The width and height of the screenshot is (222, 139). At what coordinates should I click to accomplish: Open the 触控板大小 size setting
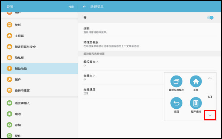149,63
